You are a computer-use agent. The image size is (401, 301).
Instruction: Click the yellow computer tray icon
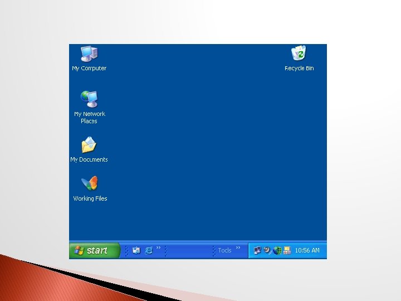click(x=287, y=250)
